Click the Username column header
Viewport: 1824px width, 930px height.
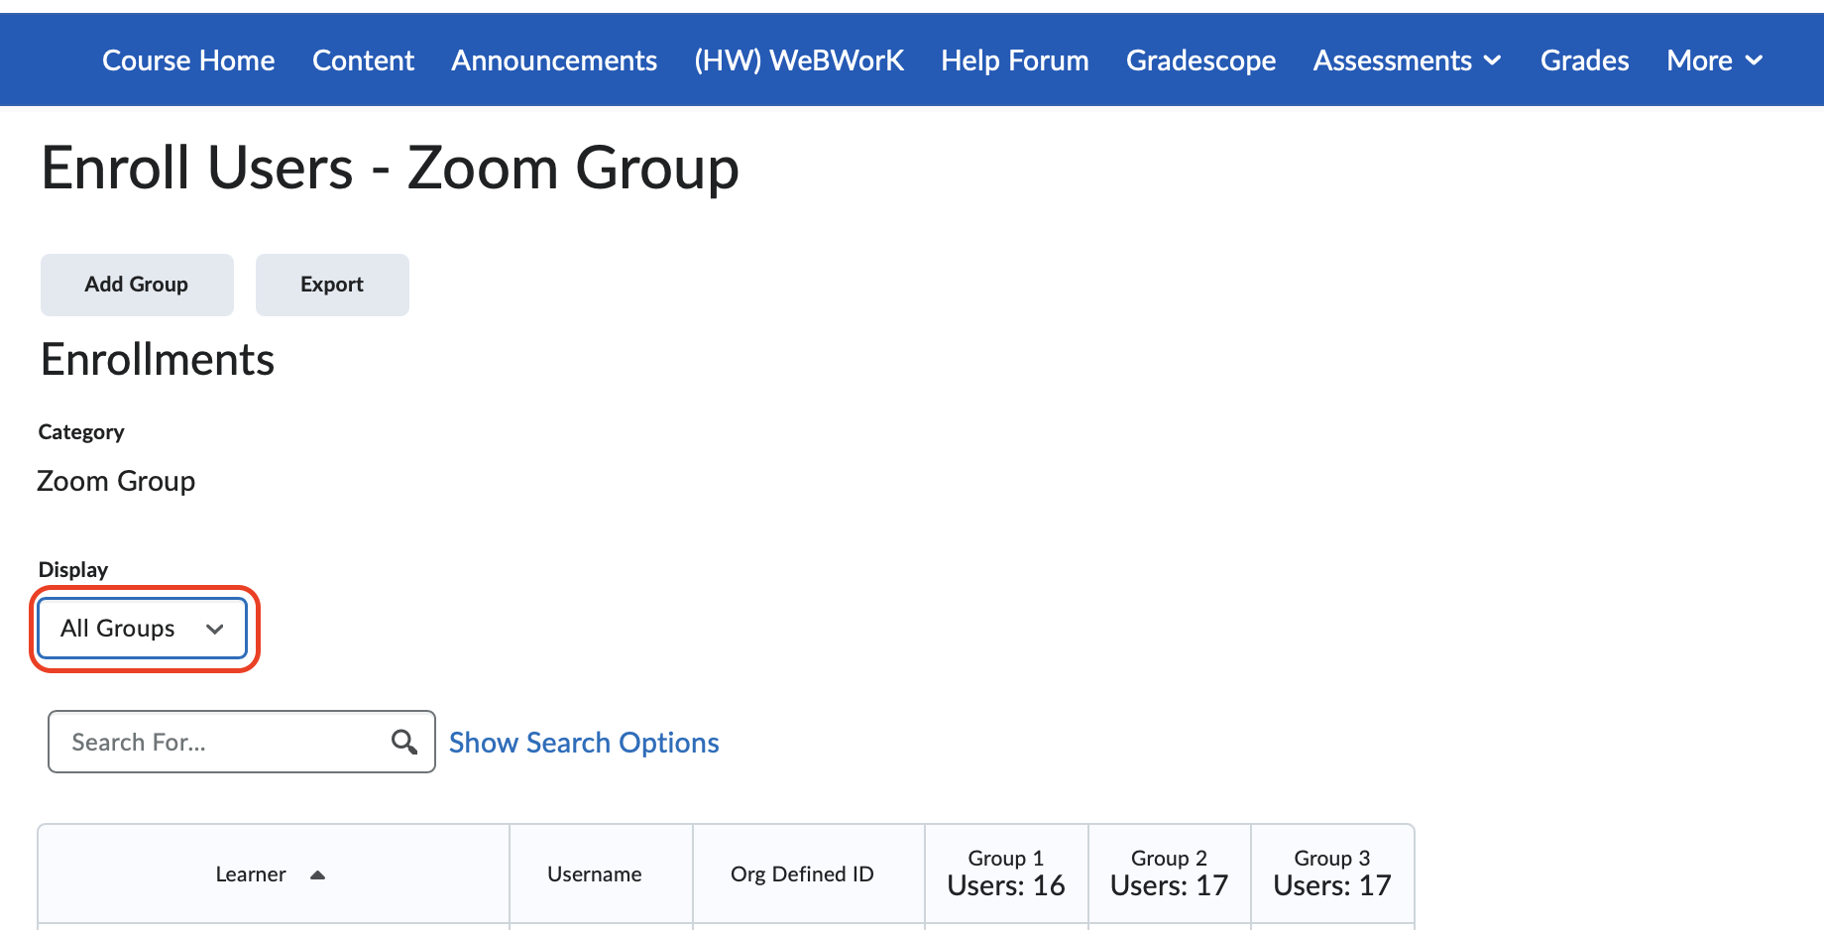pyautogui.click(x=594, y=873)
